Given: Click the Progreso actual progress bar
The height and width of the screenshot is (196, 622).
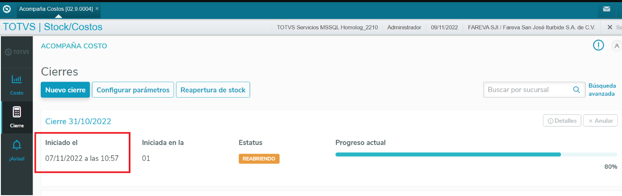Looking at the screenshot, I should pos(476,154).
